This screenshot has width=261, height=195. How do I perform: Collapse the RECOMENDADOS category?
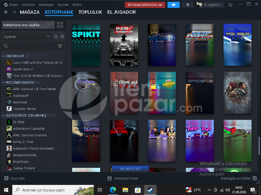pos(4,83)
